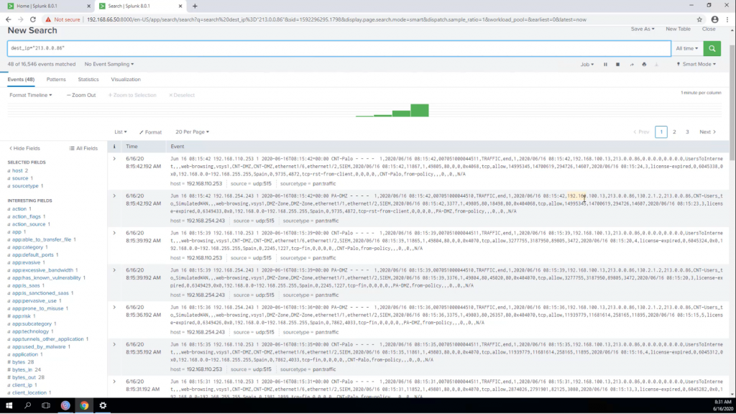
Task: Pause the running search job
Action: pos(605,64)
